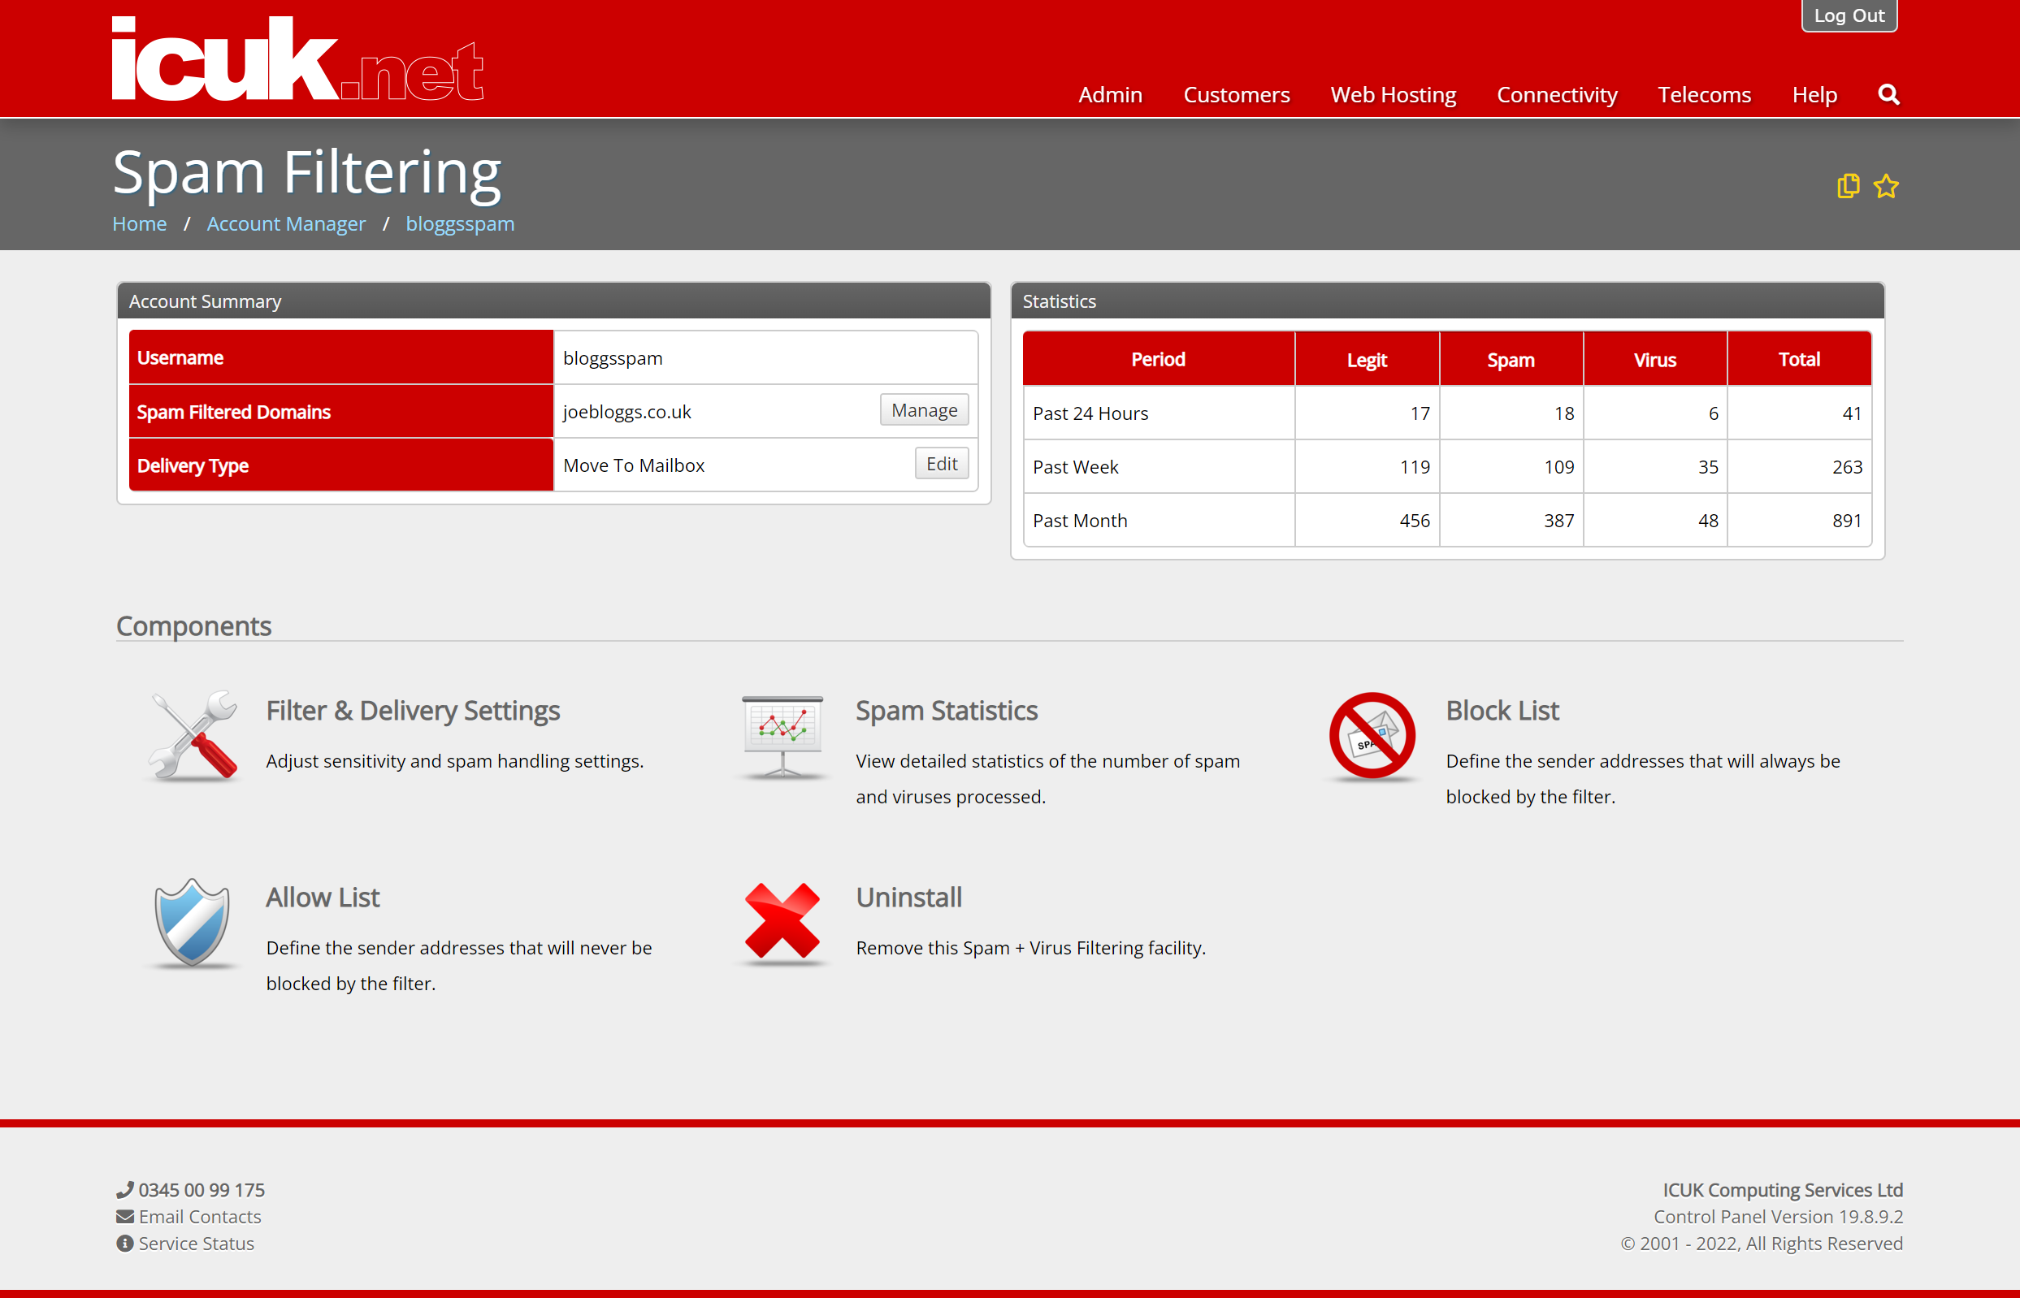Manage the spam filtered domains
Viewport: 2020px width, 1298px height.
[x=924, y=410]
